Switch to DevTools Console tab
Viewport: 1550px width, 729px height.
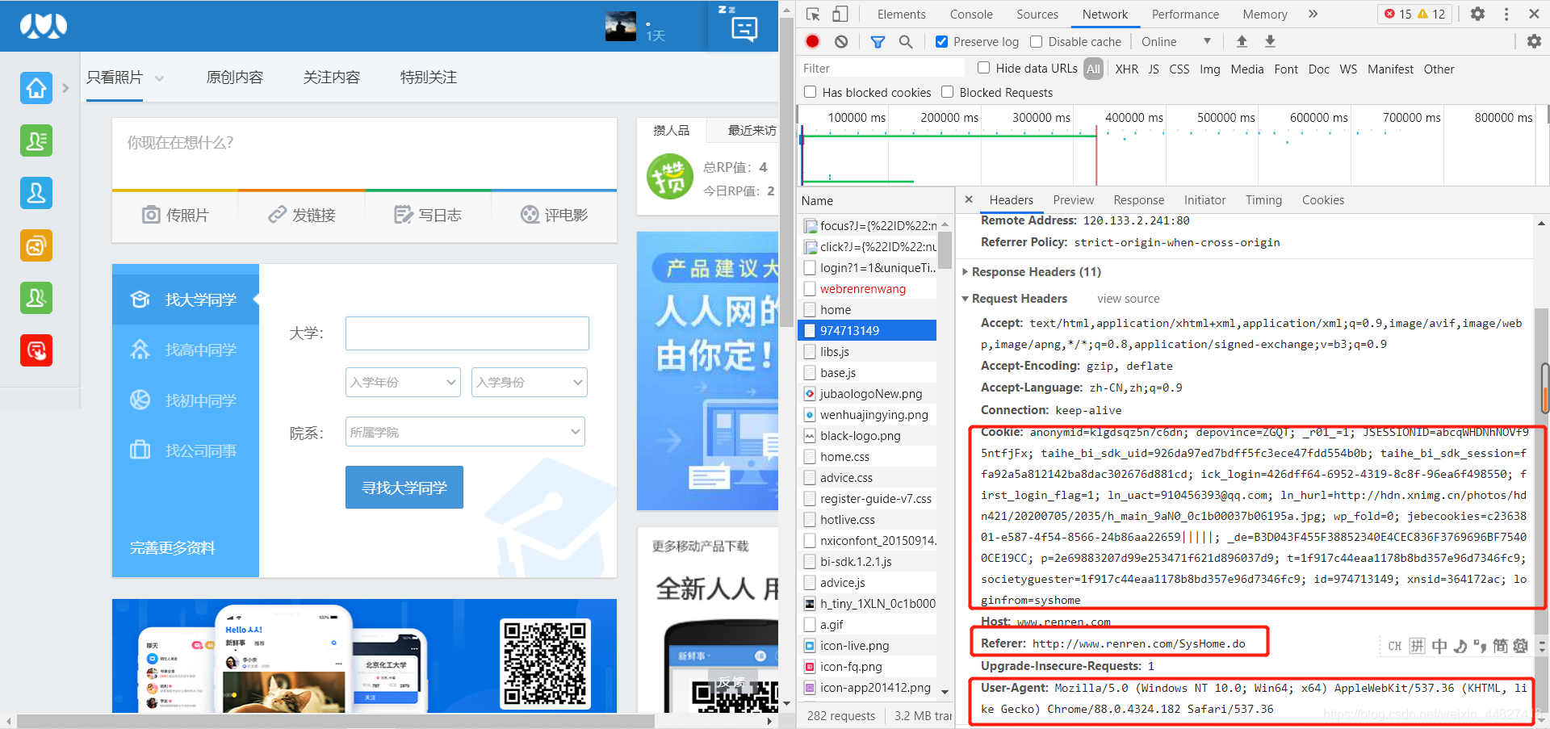(971, 14)
